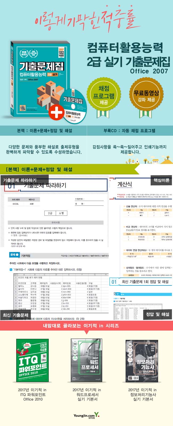The height and width of the screenshot is (426, 173).
Task: Open the 정보처리기능사 실기 기본서 book cover
Action: click(x=142, y=360)
